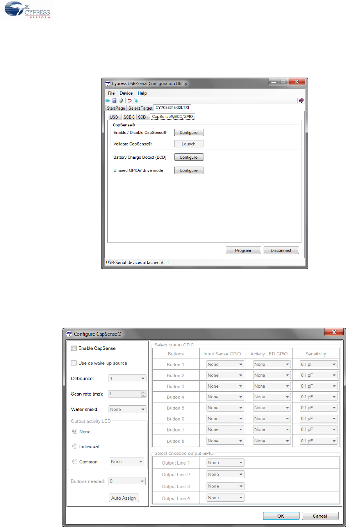Cancel the Configure CapSense dialog
346x527 pixels.
320,516
